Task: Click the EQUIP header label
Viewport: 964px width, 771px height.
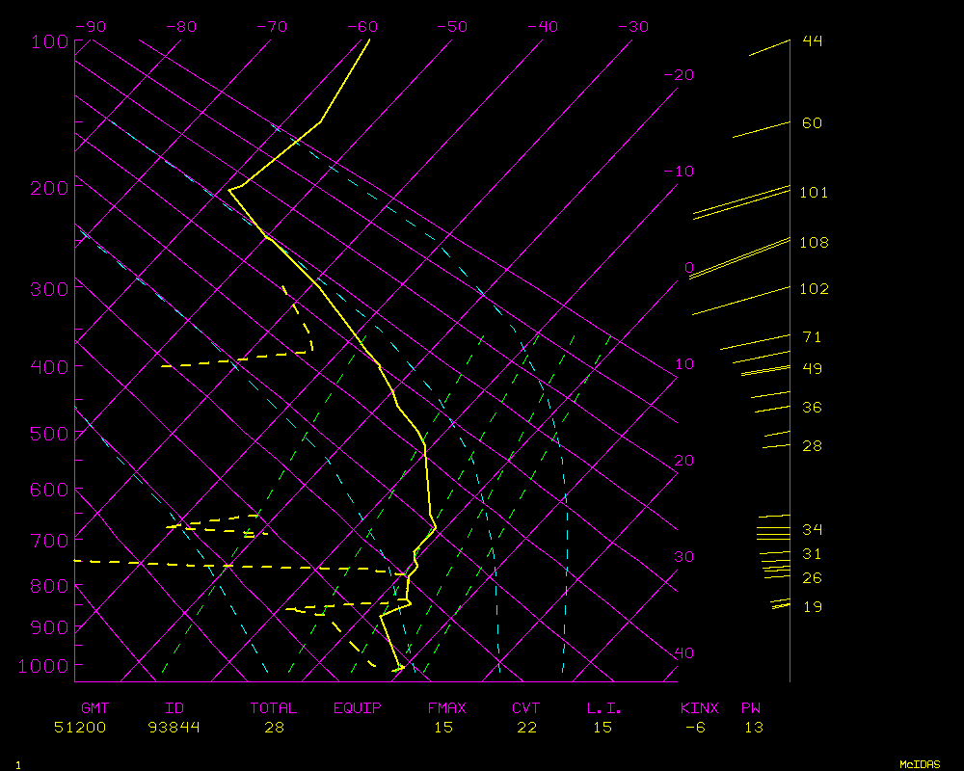Action: coord(358,708)
